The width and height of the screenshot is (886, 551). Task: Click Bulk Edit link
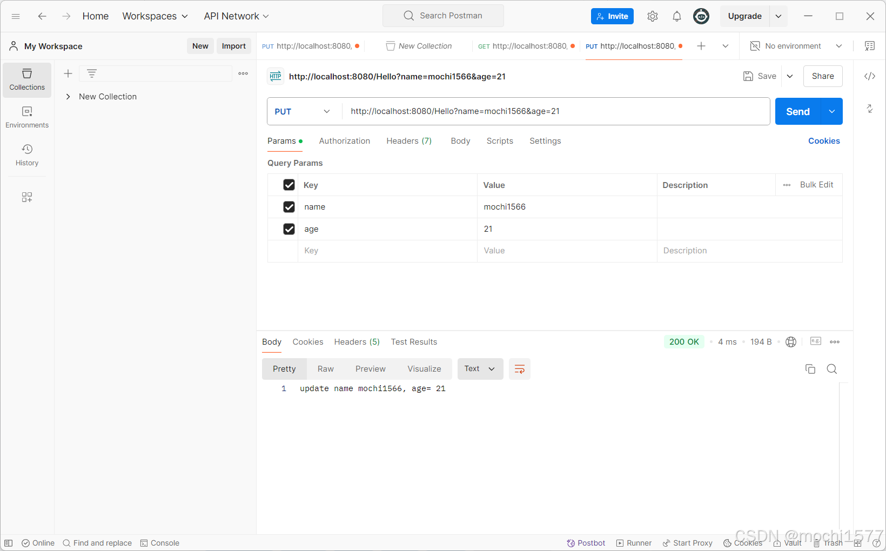[816, 185]
